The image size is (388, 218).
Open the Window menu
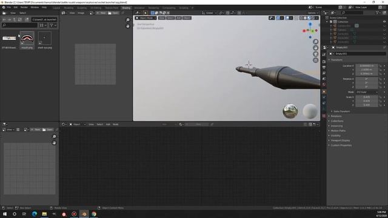(x=35, y=7)
